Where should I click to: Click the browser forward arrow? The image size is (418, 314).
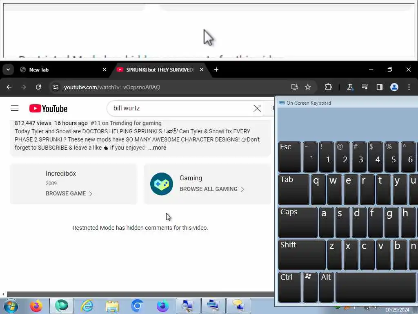point(23,87)
